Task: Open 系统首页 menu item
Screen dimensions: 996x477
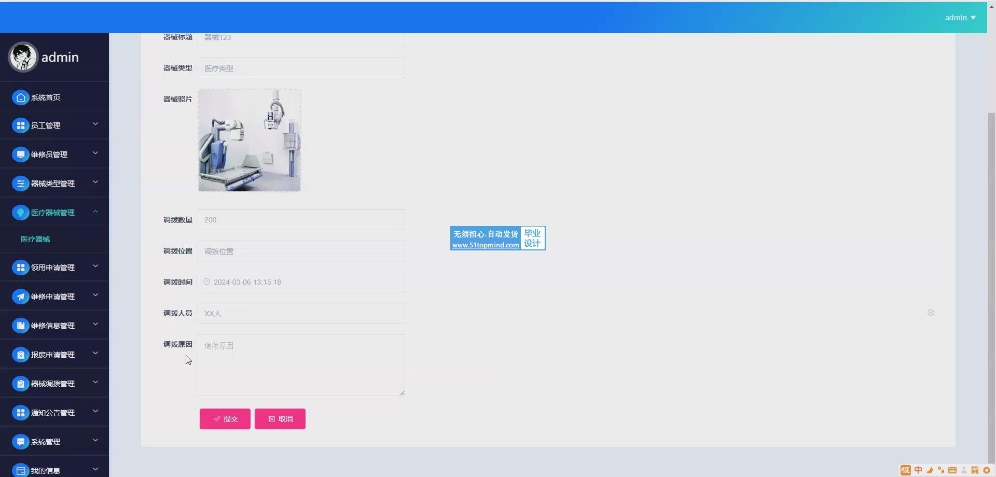Action: (54, 97)
